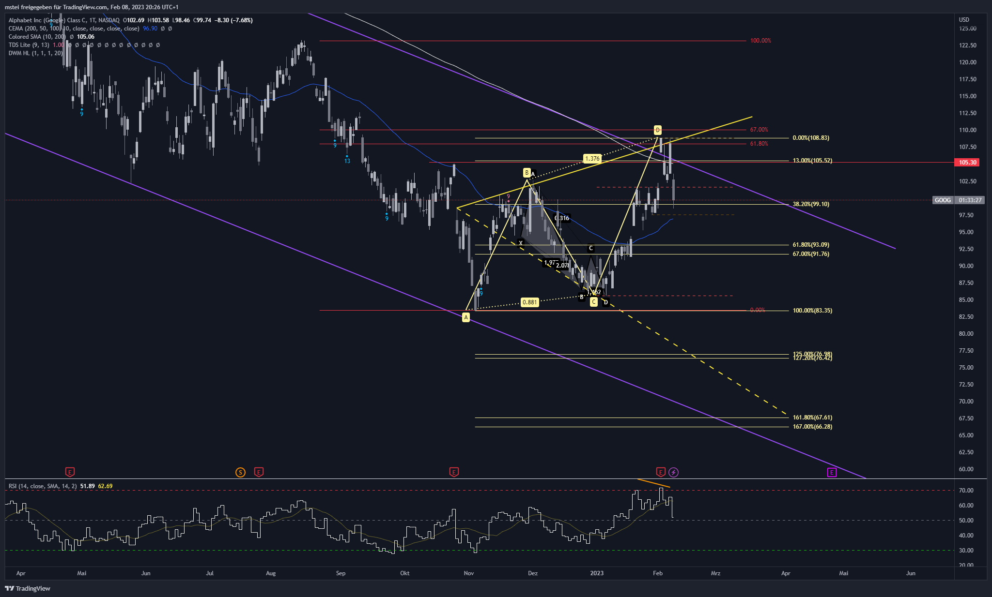The width and height of the screenshot is (992, 597).
Task: Click the red 105.30 price label
Action: pos(966,163)
